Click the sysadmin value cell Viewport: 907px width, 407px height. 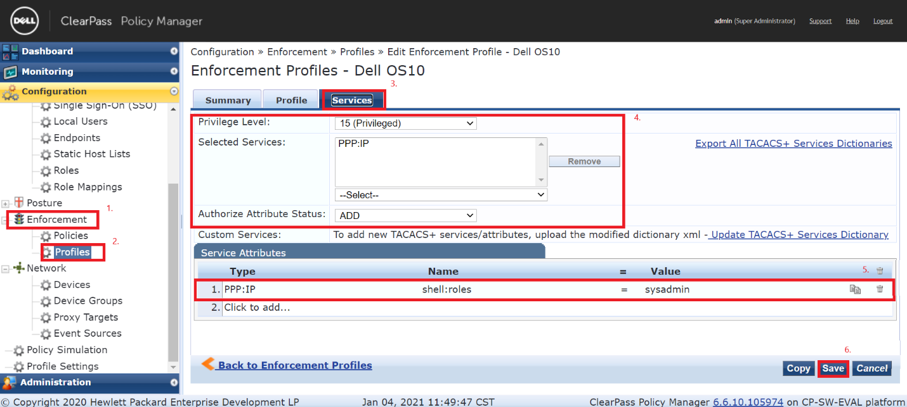coord(667,289)
